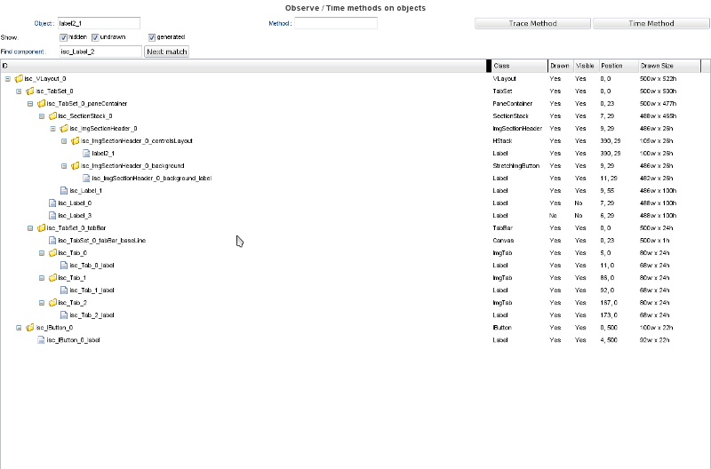Click the isc_Tab_1_label document icon

tap(64, 290)
